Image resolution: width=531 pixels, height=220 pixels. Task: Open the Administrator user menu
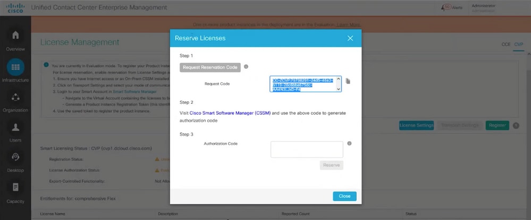[x=483, y=8]
